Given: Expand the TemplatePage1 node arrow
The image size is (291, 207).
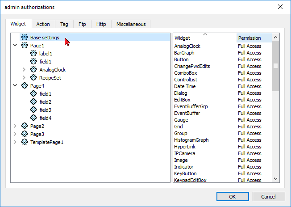Looking at the screenshot, I should point(15,142).
